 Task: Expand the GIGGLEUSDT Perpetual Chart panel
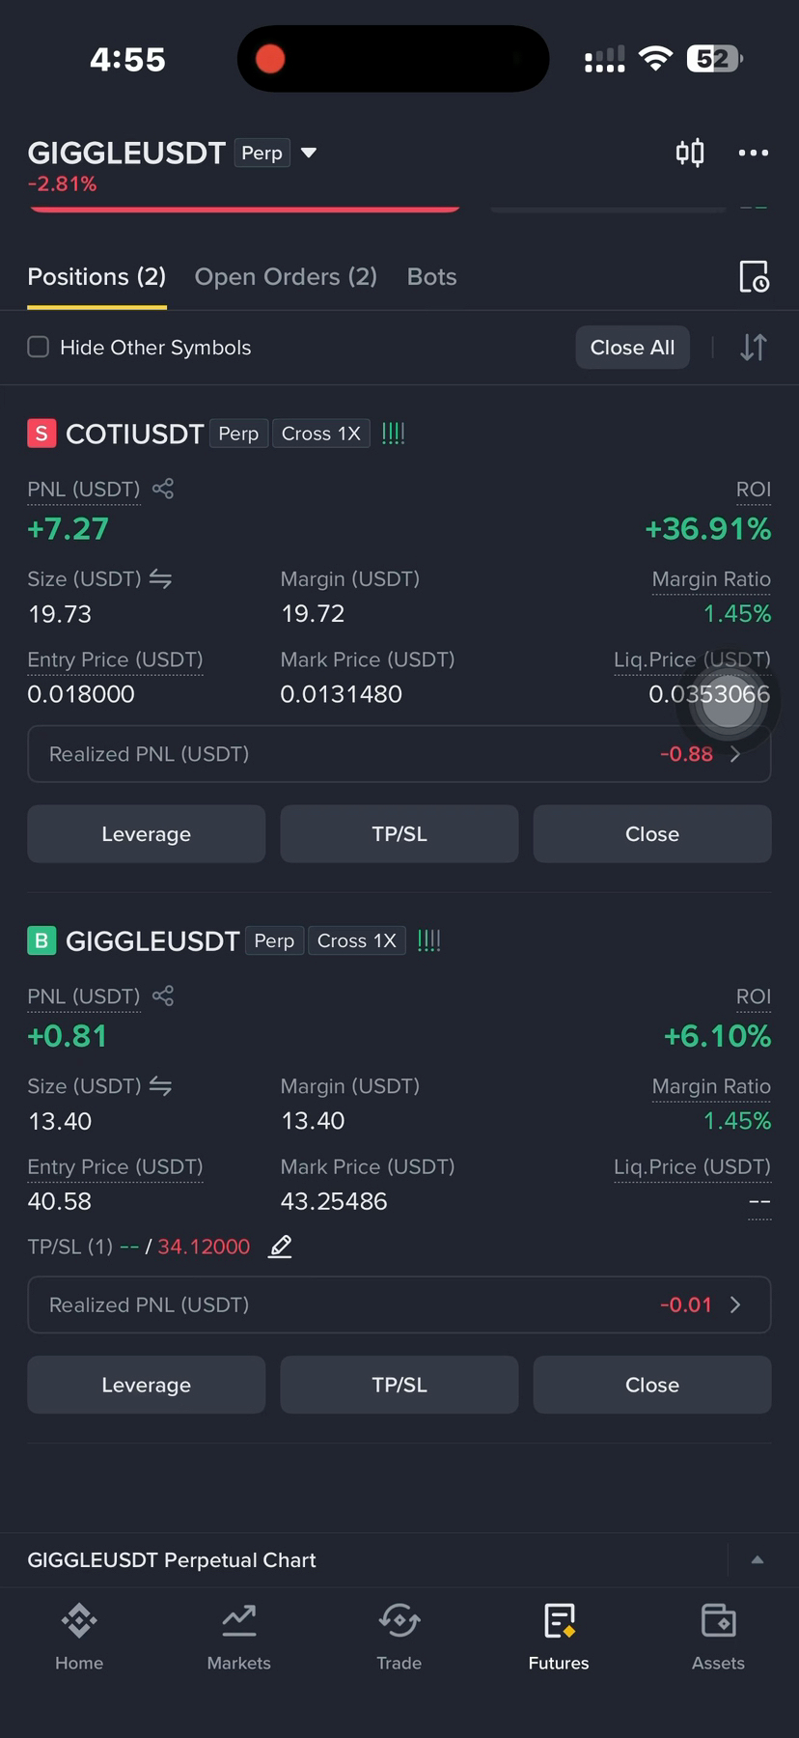tap(758, 1559)
